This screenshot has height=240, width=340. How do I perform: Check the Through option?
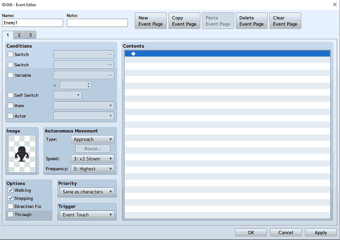tap(10, 214)
